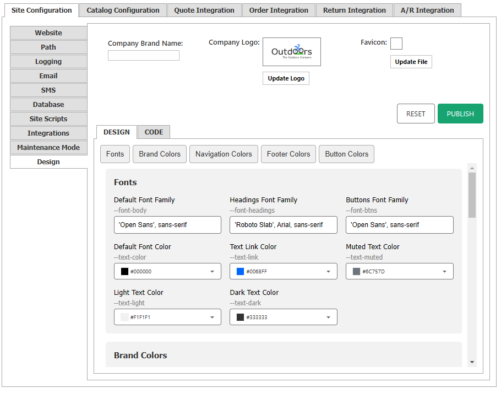Click the --font-body variable label
This screenshot has height=393, width=501.
click(x=130, y=211)
